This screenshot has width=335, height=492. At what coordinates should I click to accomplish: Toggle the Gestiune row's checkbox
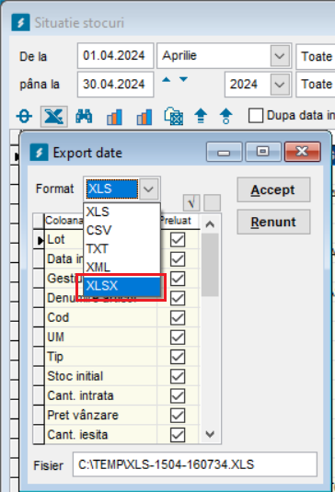(178, 279)
